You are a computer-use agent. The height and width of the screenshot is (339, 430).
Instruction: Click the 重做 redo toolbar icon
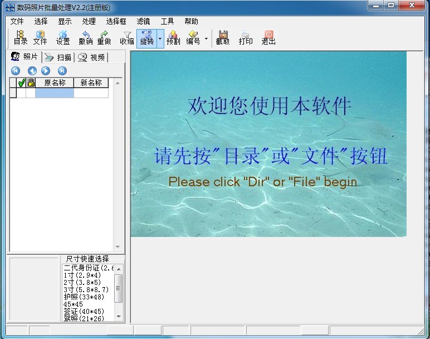pos(104,37)
